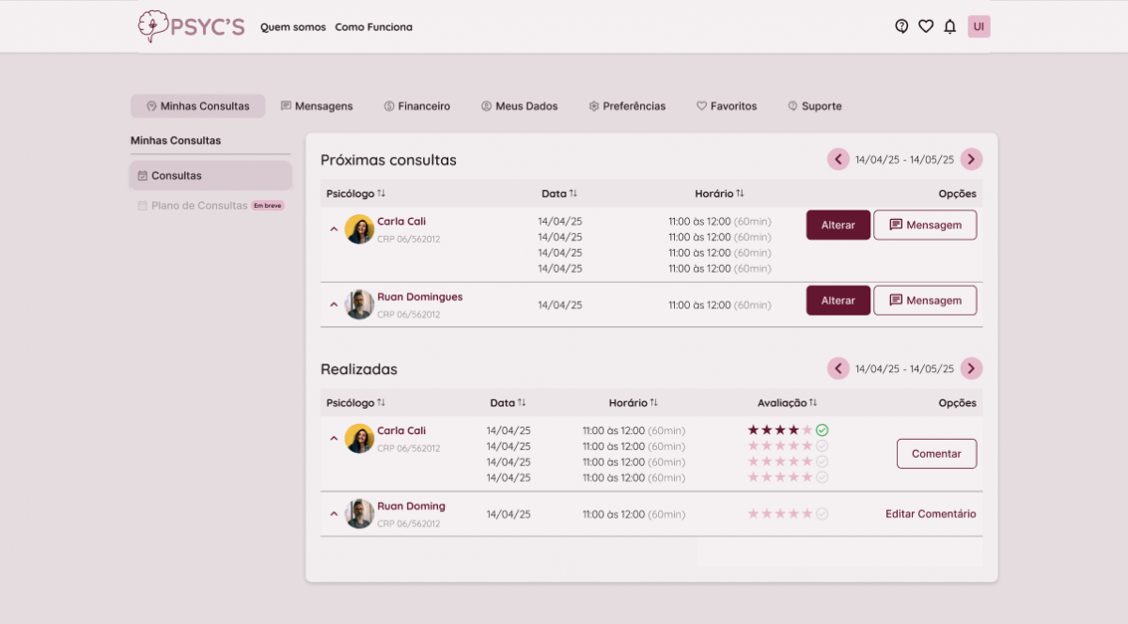1128x624 pixels.
Task: Open the UI user avatar menu
Action: point(979,26)
